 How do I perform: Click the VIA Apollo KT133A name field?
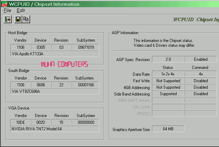[x=55, y=54]
